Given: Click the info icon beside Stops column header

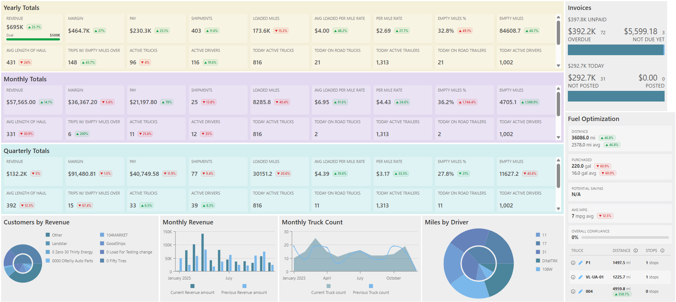Looking at the screenshot, I should coord(662,251).
